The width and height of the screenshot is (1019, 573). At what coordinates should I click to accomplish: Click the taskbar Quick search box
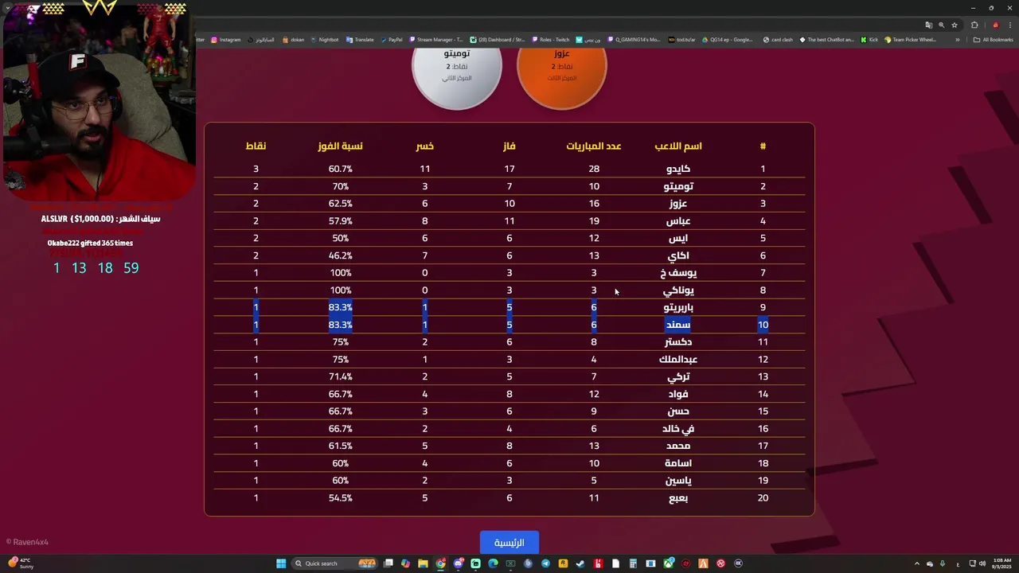coord(334,563)
